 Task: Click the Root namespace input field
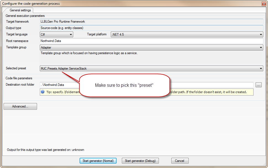pyautogui.click(x=151, y=41)
